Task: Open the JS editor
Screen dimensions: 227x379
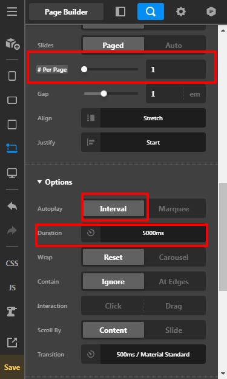Action: [12, 287]
